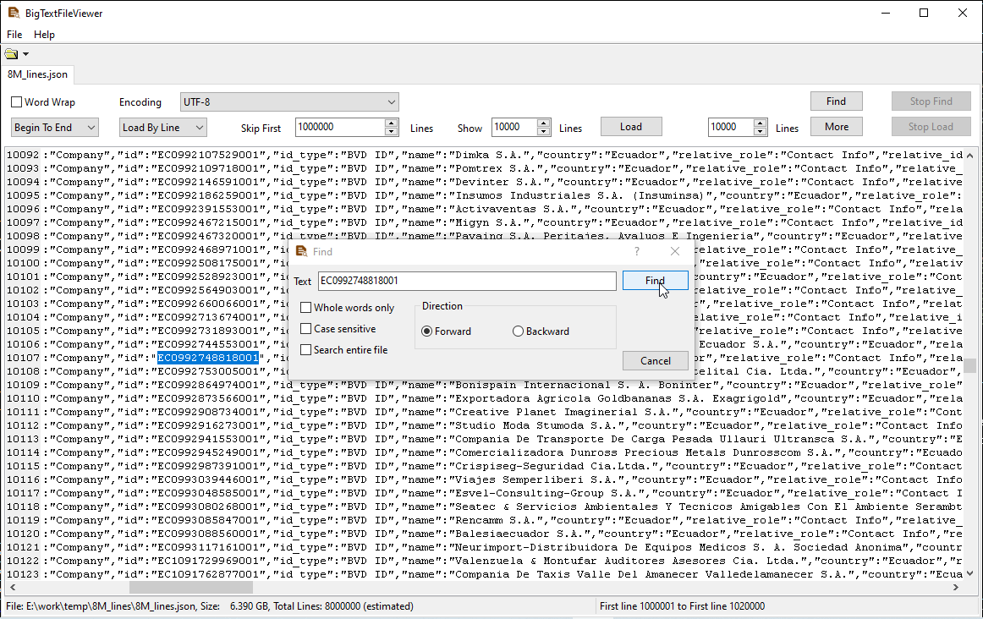
Task: Click the open folder toolbar icon
Action: [11, 55]
